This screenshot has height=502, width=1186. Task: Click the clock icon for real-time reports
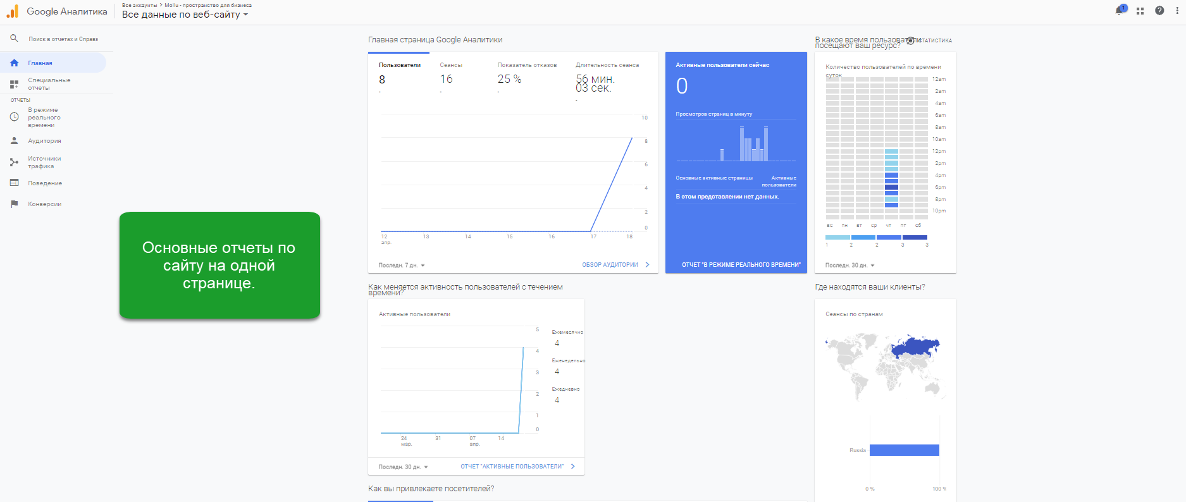point(15,117)
